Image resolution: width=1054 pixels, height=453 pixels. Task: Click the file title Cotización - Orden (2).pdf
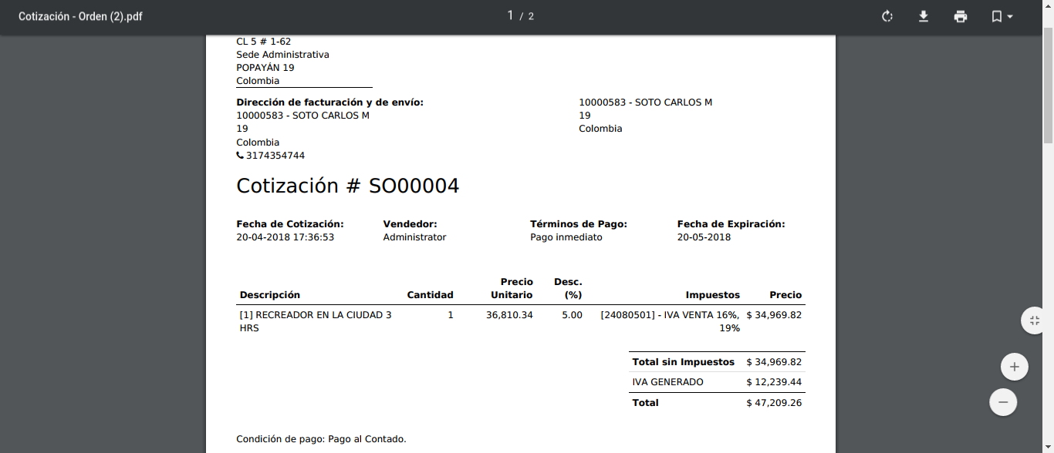click(81, 16)
